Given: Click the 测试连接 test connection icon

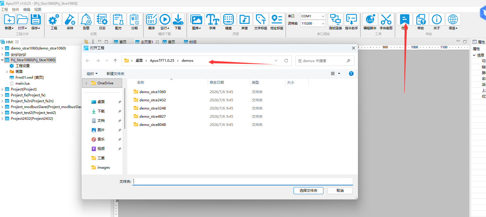Looking at the screenshot, I should [335, 20].
